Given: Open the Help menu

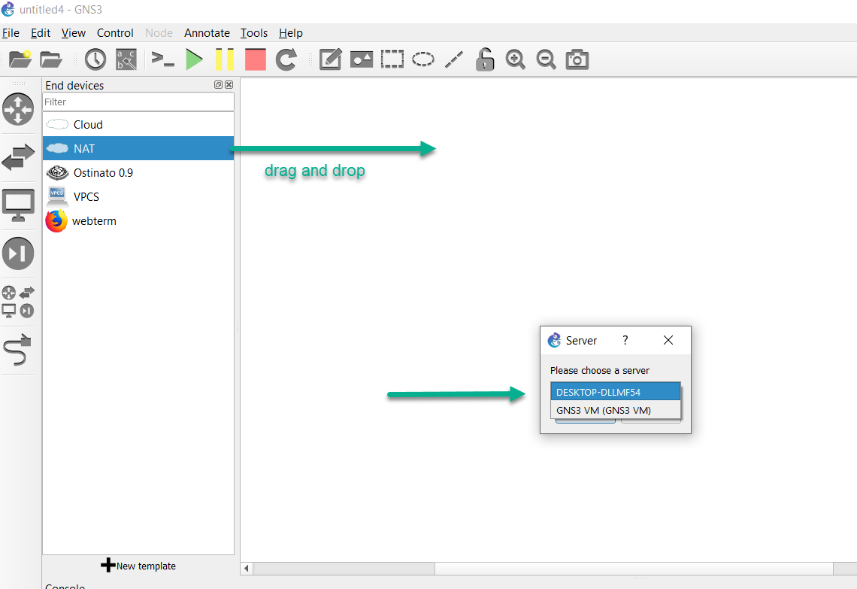Looking at the screenshot, I should click(x=291, y=33).
